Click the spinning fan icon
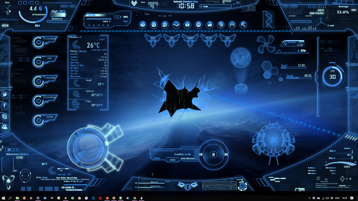358x201 pixels. (266, 44)
